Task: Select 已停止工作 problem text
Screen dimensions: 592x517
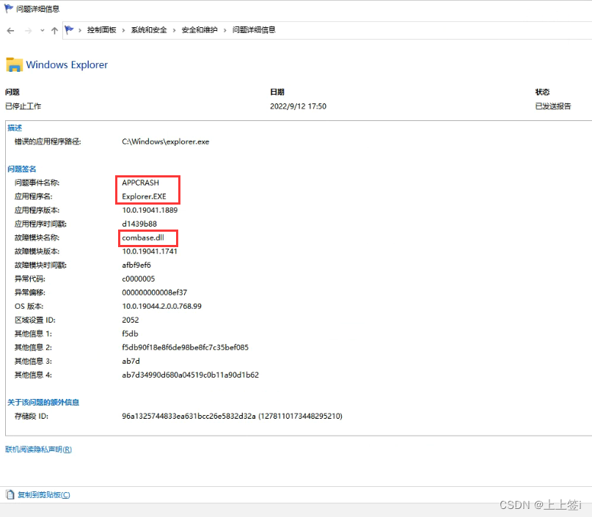Action: point(23,106)
